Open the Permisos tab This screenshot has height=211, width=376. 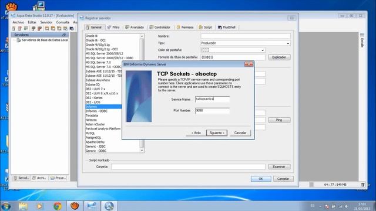click(x=185, y=28)
